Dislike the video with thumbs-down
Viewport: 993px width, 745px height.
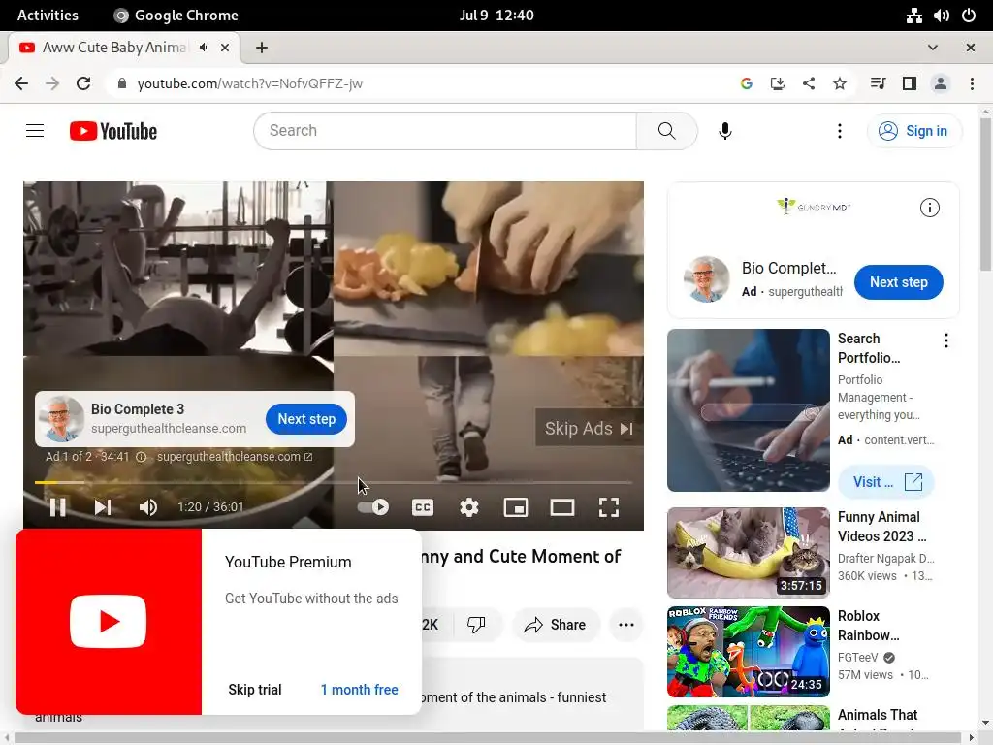[476, 625]
